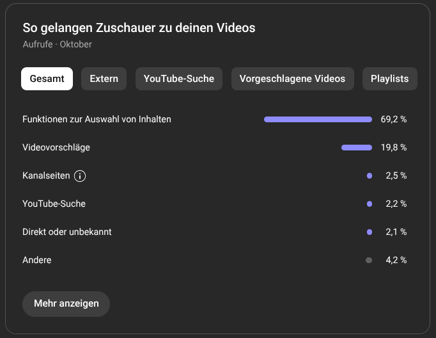The image size is (436, 338).
Task: Click the Direkt oder unbekannt entry
Action: tap(67, 232)
